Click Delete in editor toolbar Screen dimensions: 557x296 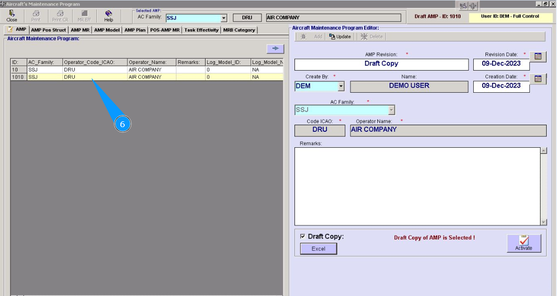coord(372,37)
